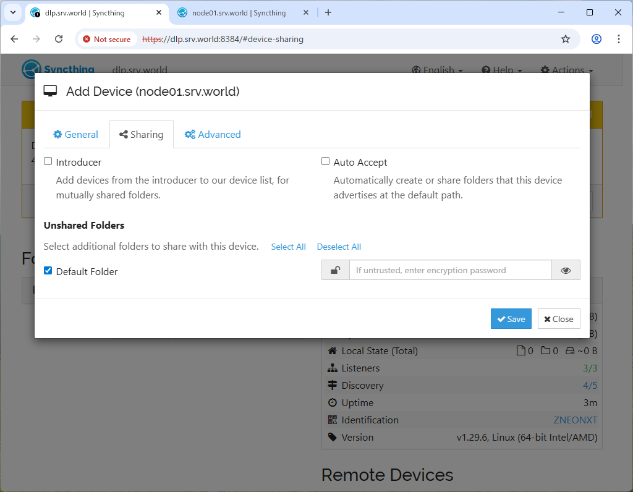This screenshot has height=492, width=633.
Task: Click the Uptime 3m value
Action: (590, 403)
